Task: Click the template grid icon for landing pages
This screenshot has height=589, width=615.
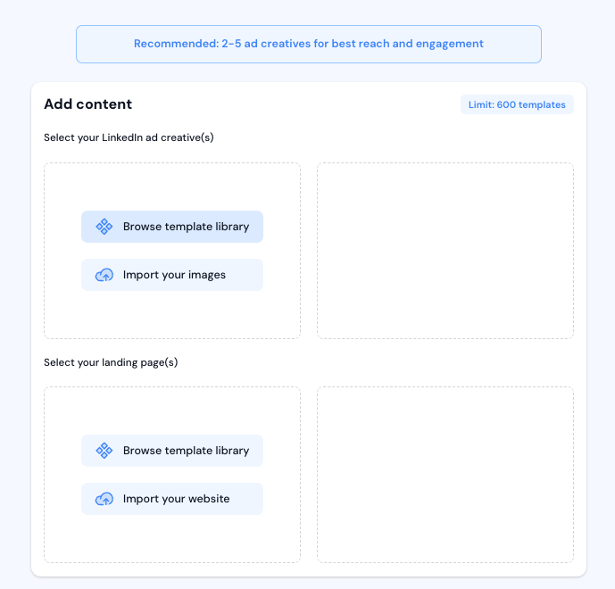Action: [104, 451]
